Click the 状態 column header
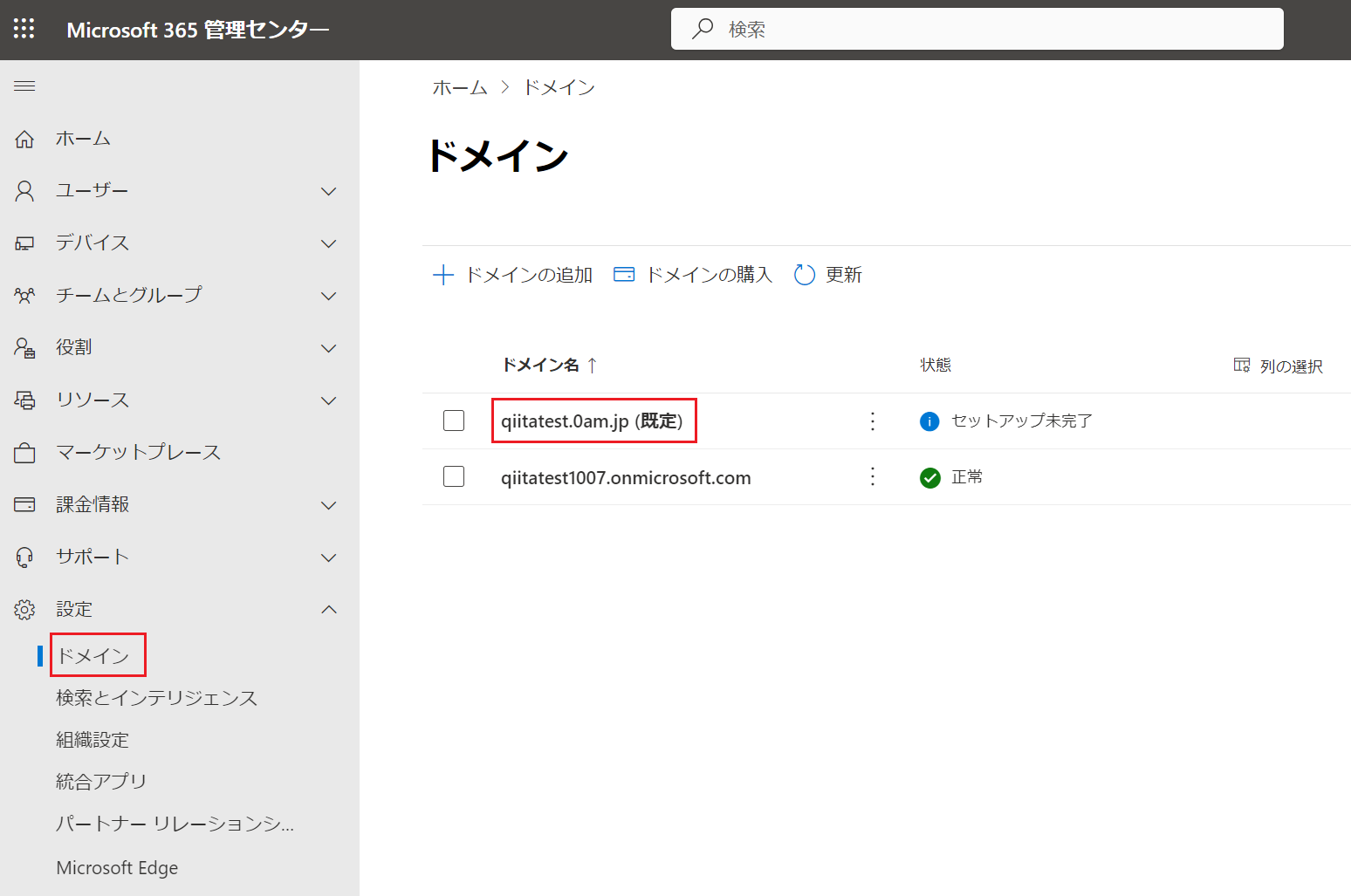This screenshot has width=1351, height=896. (936, 365)
